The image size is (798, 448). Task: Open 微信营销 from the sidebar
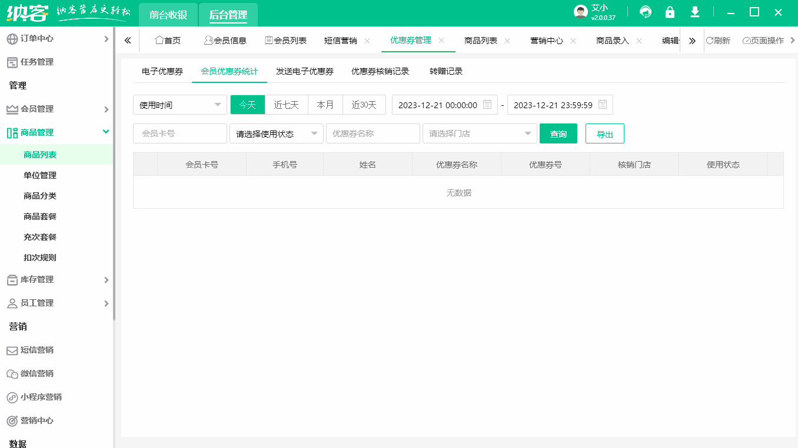point(35,373)
